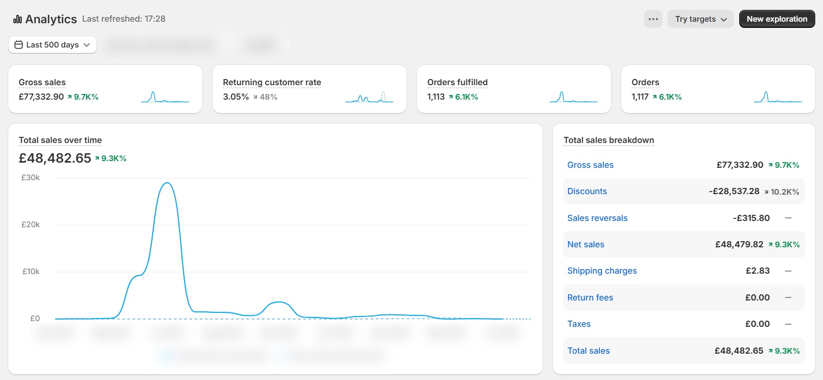Click the Taxes link
The width and height of the screenshot is (823, 380).
click(x=579, y=324)
